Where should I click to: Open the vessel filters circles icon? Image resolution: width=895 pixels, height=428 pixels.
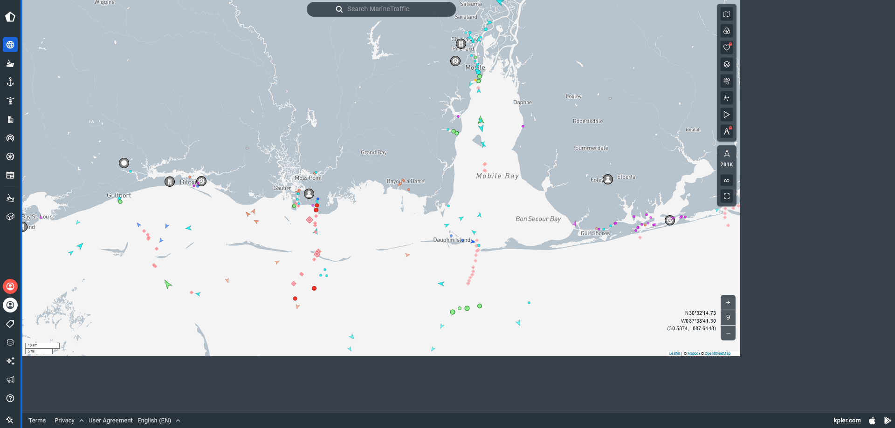pos(727,31)
